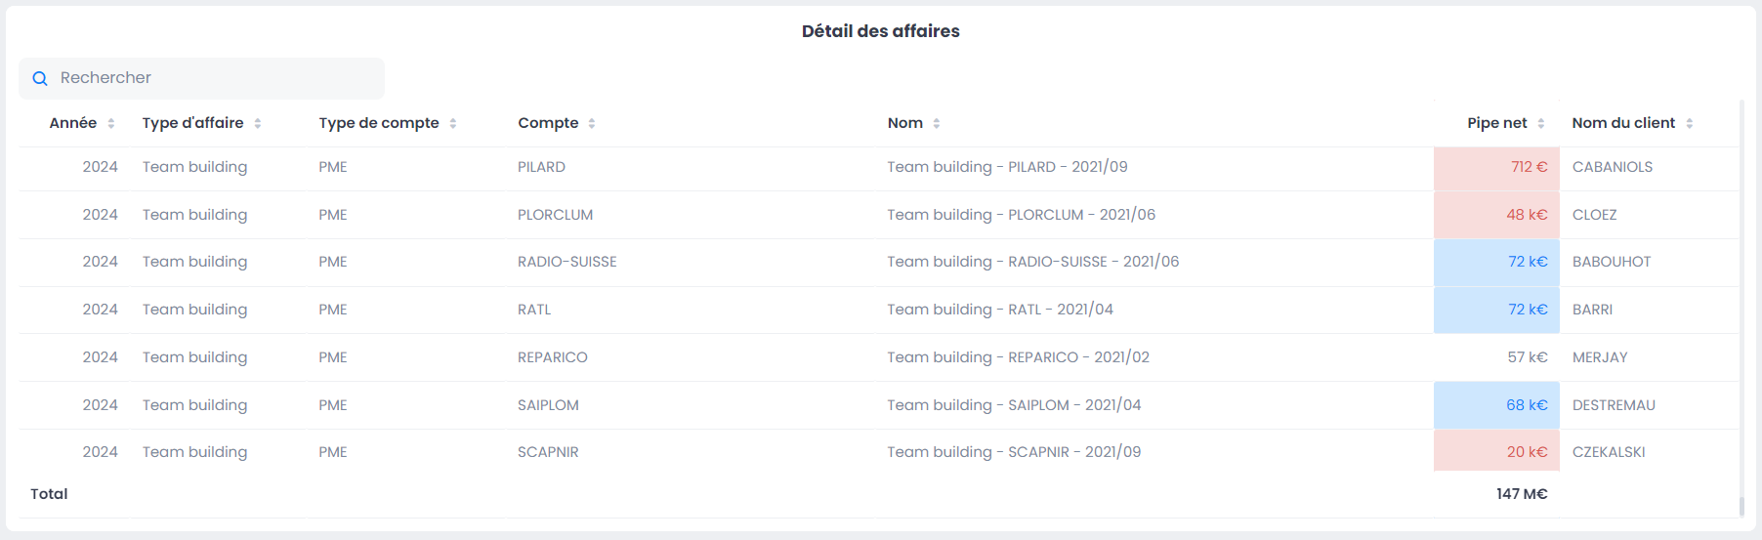Sort by Type d'affaire arrows icon
Viewport: 1762px width, 540px height.
pos(258,123)
